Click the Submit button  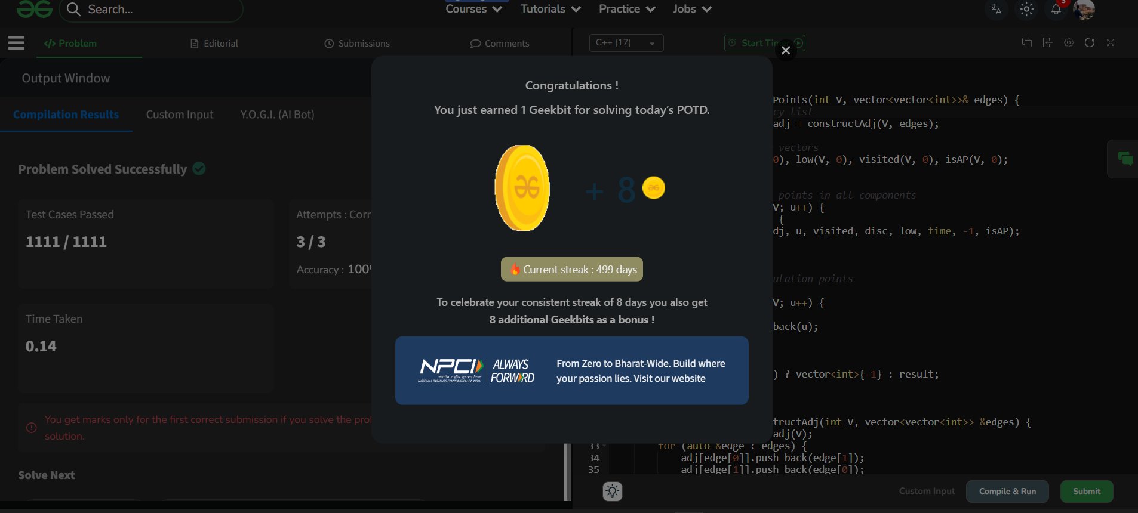1087,492
